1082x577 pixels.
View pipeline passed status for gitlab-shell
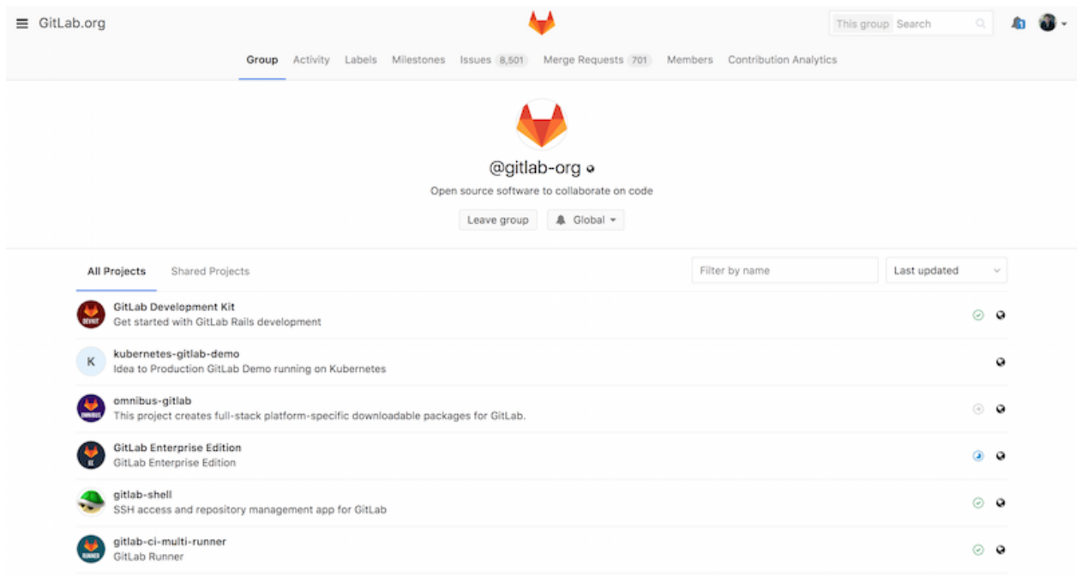tap(978, 503)
